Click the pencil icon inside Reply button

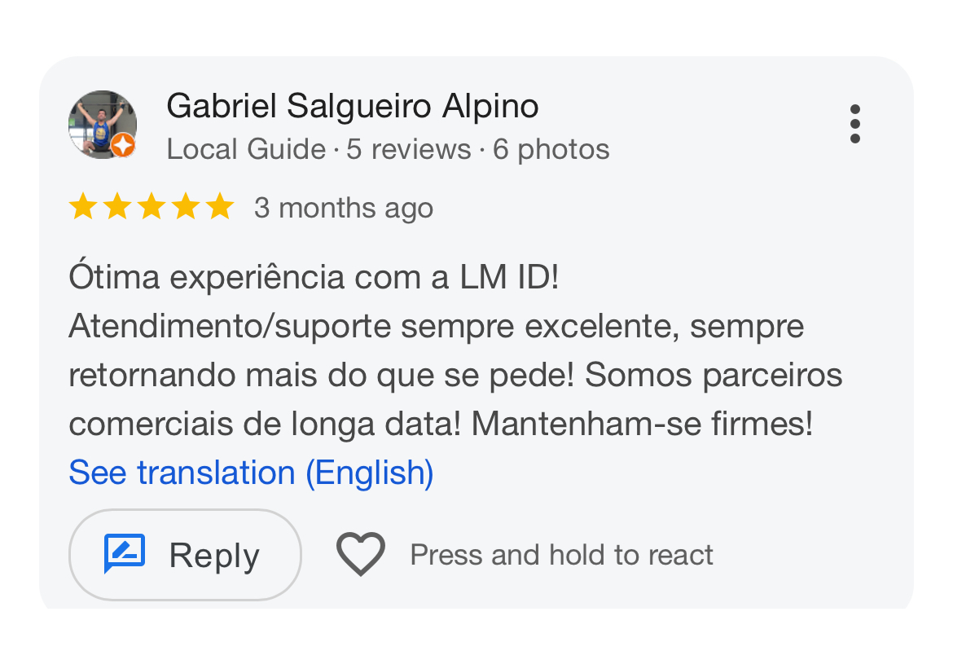[125, 554]
